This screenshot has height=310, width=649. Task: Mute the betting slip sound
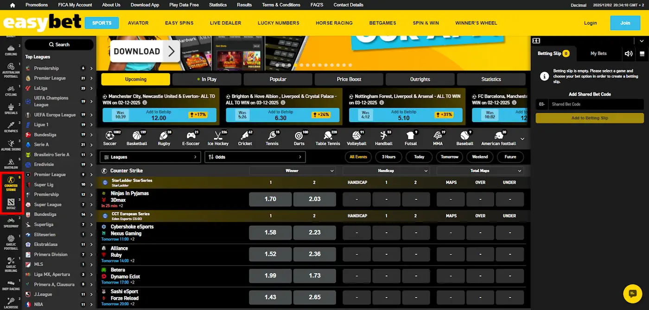tap(629, 53)
